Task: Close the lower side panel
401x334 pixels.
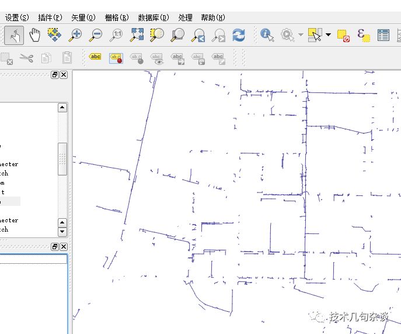Action: (64, 247)
